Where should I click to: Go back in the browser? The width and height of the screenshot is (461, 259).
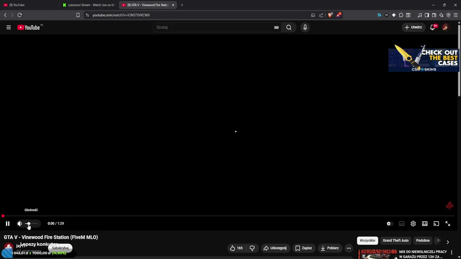[5, 15]
